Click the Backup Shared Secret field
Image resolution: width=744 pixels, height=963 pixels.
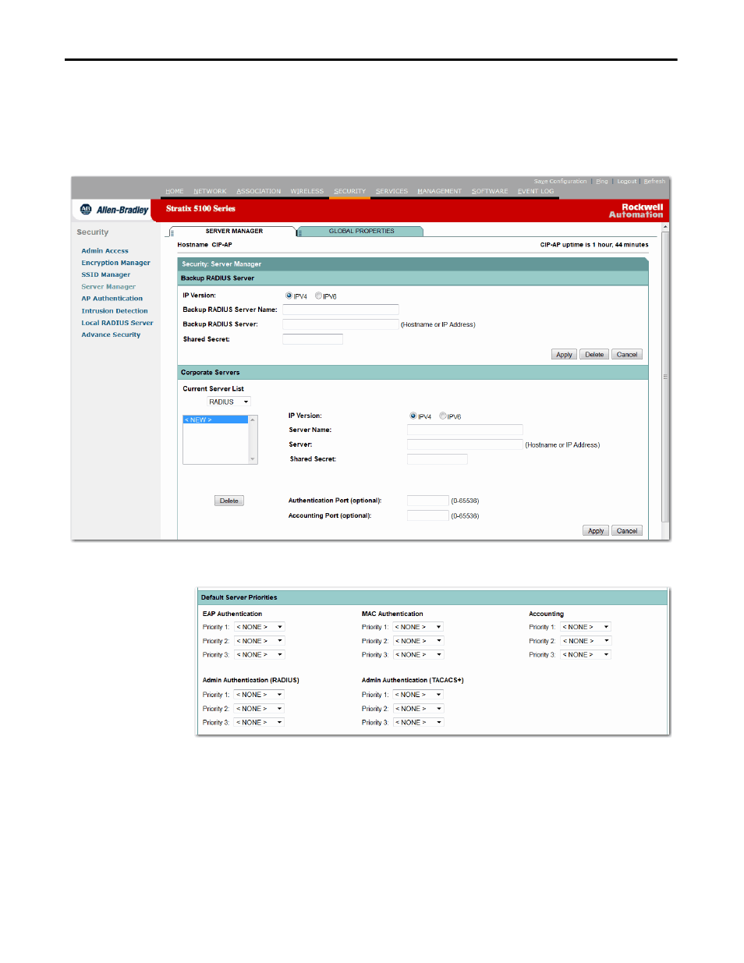[313, 339]
